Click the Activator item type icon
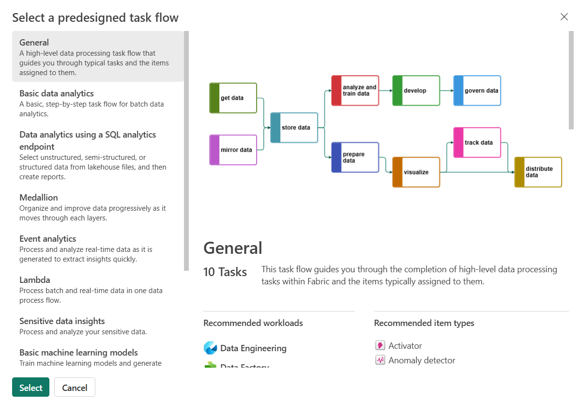This screenshot has width=579, height=404. pos(380,345)
